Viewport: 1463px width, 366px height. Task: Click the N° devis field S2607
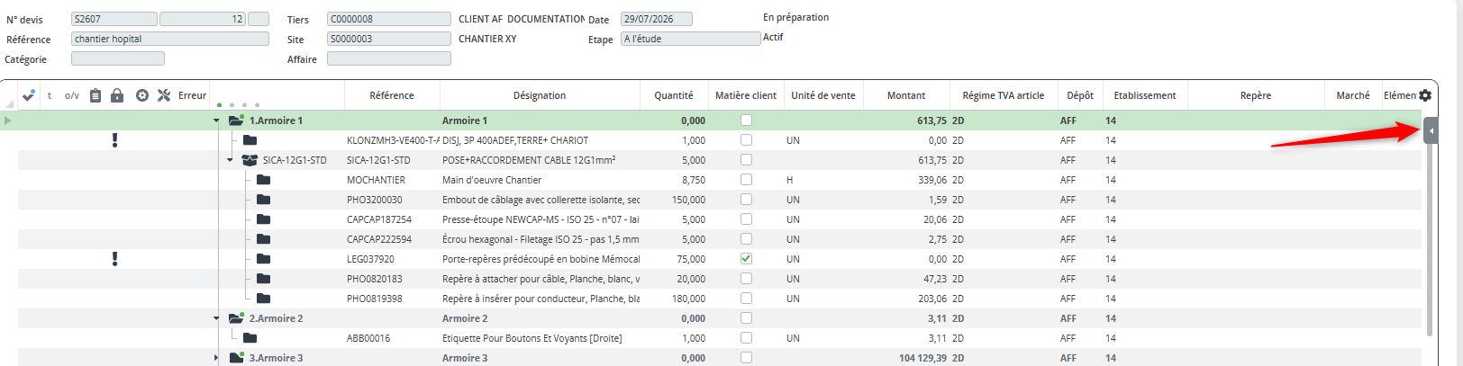pyautogui.click(x=114, y=19)
